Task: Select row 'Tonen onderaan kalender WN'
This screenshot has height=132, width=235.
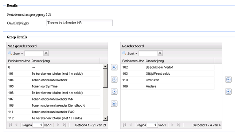Action: click(53, 99)
